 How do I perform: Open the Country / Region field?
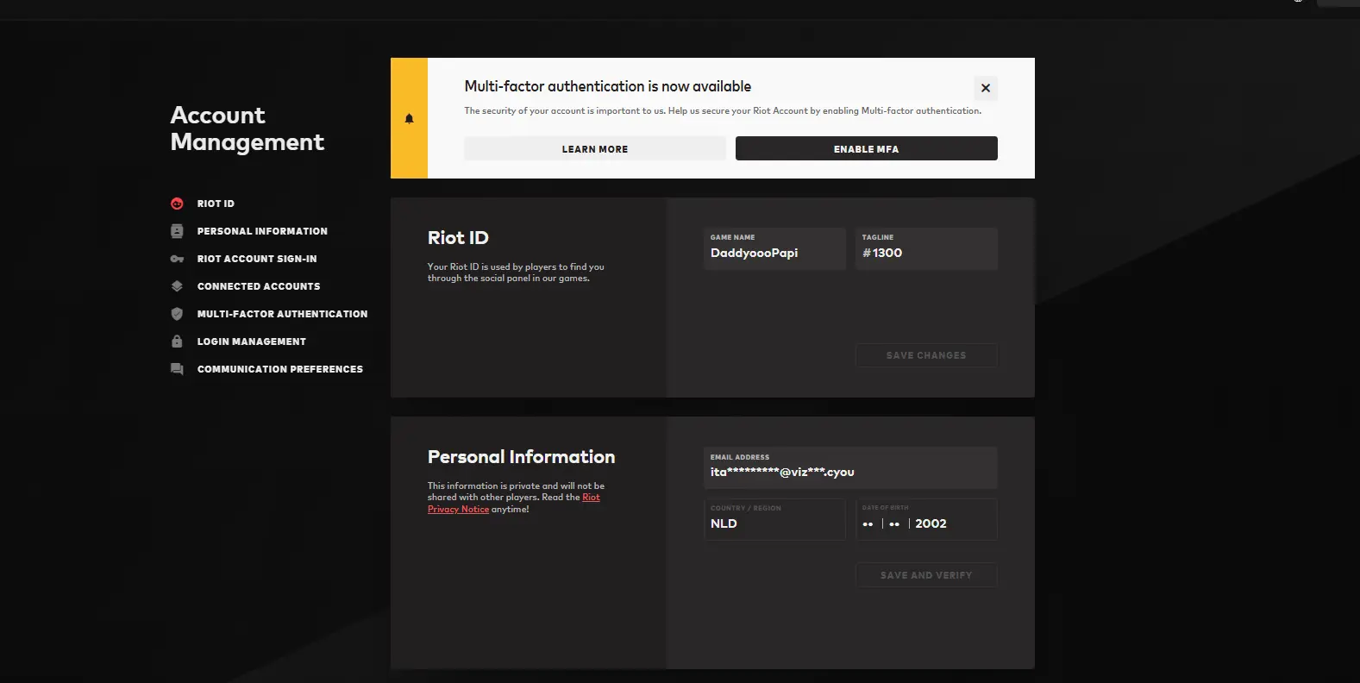(x=774, y=523)
